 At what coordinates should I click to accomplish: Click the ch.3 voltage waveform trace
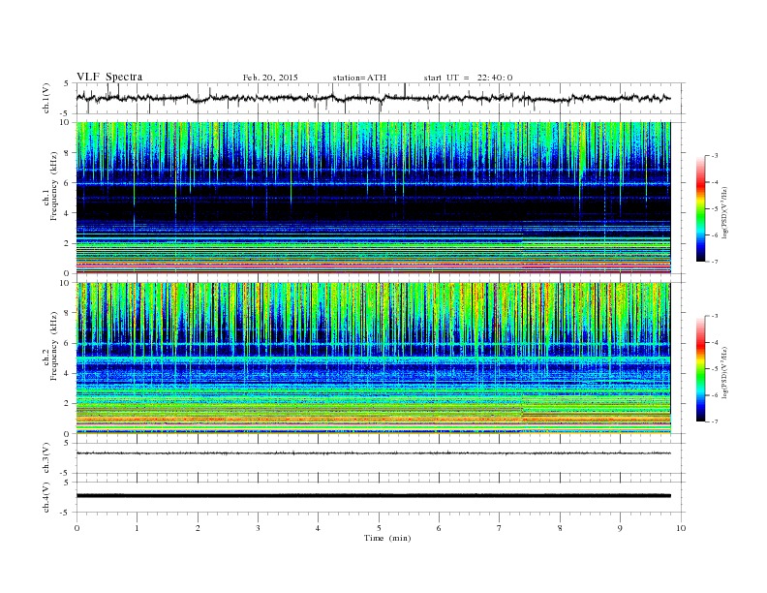[373, 453]
